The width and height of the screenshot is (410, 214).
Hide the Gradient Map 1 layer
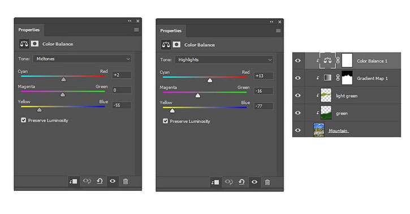point(298,78)
